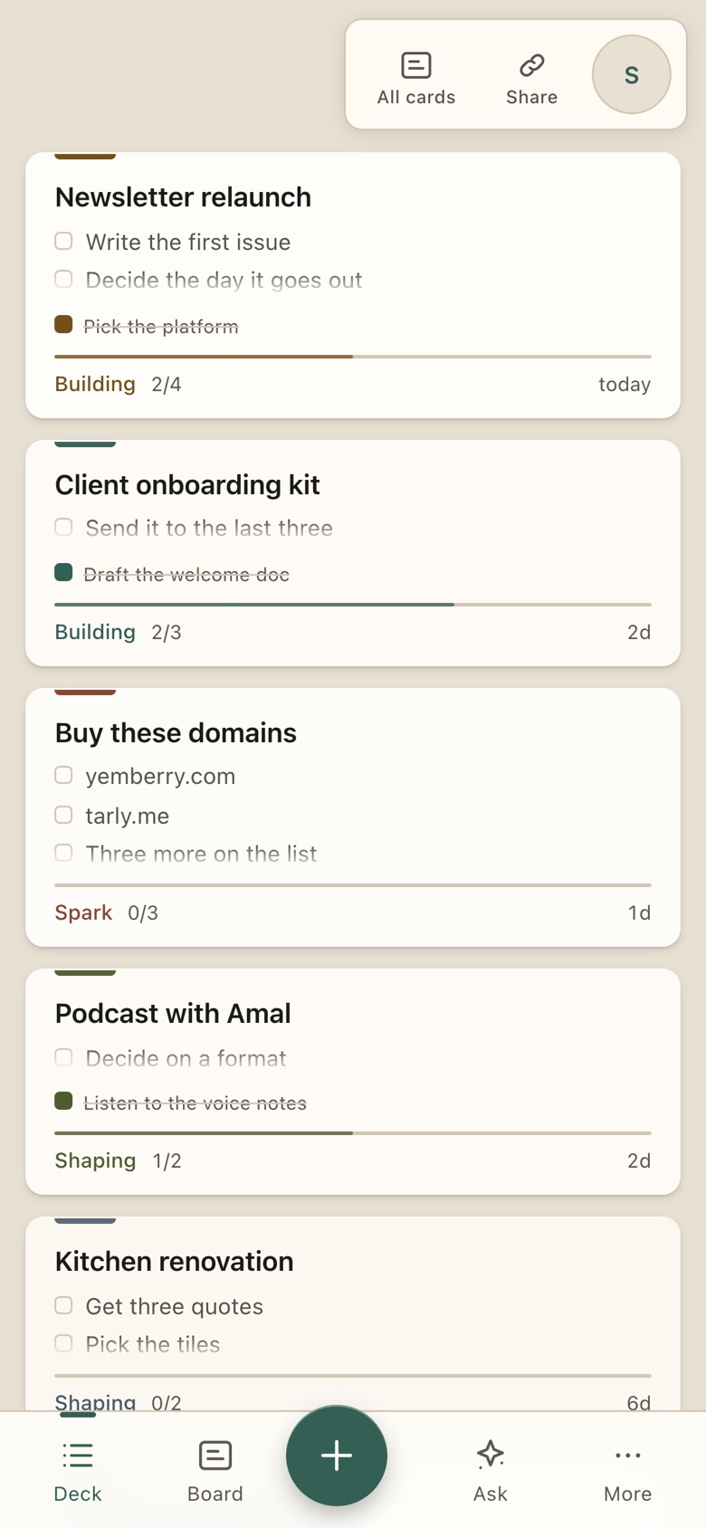The height and width of the screenshot is (1528, 706).
Task: Tap the Buy these domains card heading
Action: [x=176, y=733]
